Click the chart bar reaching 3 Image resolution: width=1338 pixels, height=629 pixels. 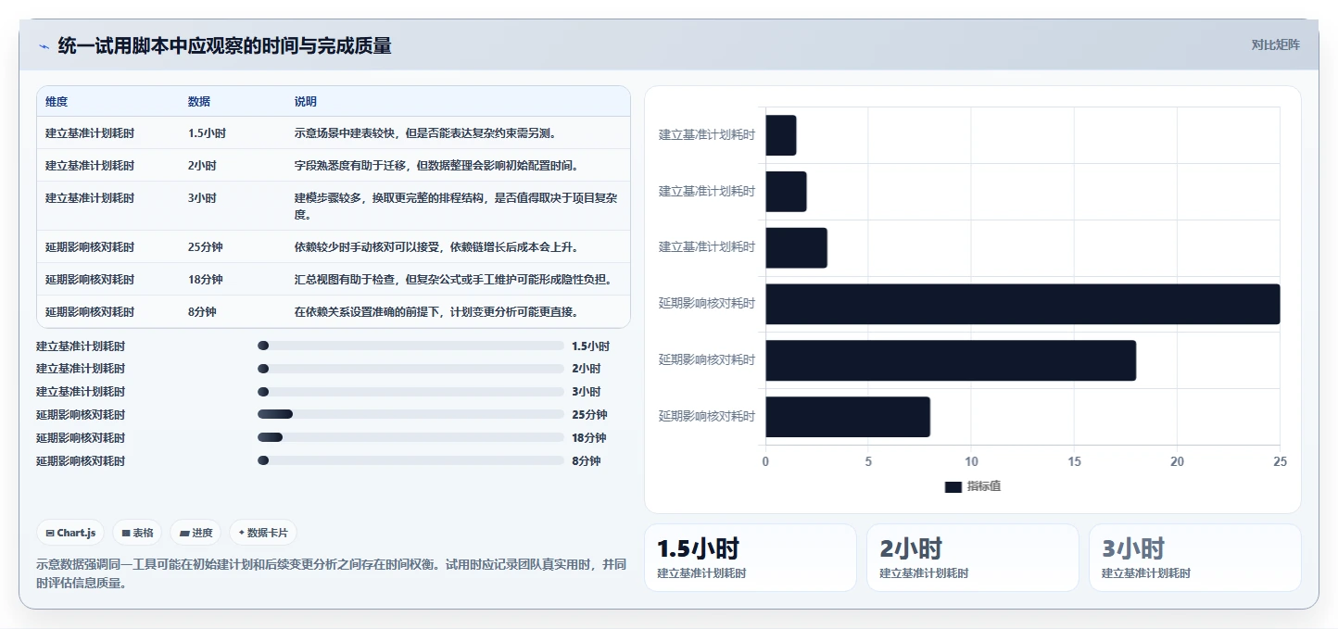pos(796,247)
